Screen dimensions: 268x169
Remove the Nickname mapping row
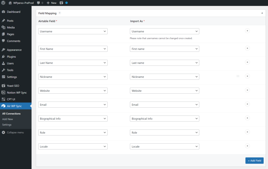click(x=247, y=76)
